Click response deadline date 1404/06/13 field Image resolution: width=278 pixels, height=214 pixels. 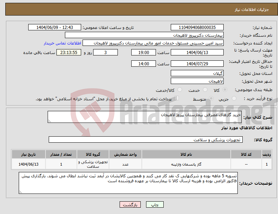pos(197,52)
